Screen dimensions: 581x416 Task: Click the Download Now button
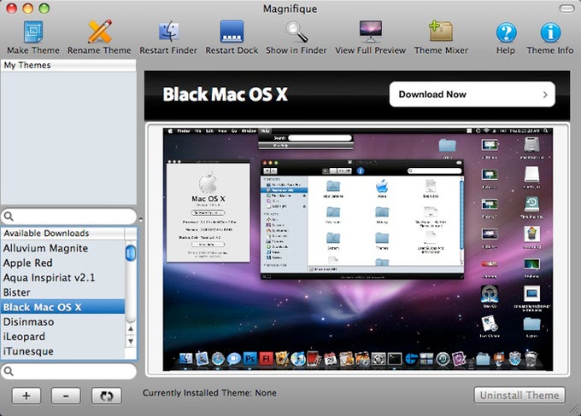point(472,95)
